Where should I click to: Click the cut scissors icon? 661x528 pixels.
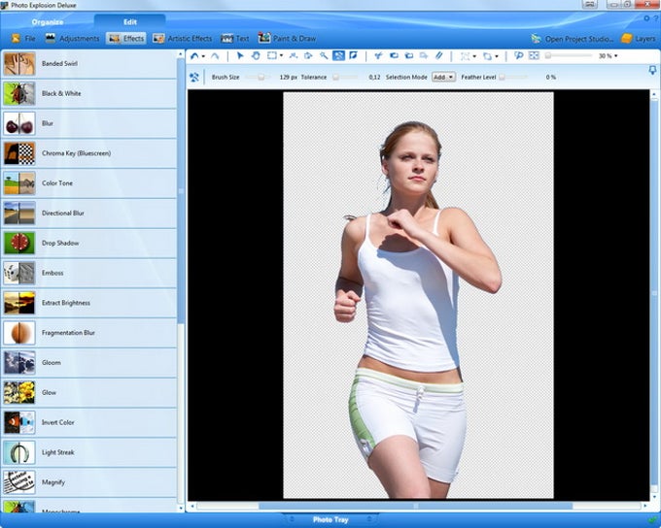pos(378,55)
